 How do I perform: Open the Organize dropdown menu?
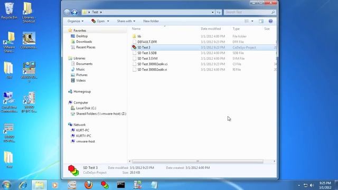(75, 21)
